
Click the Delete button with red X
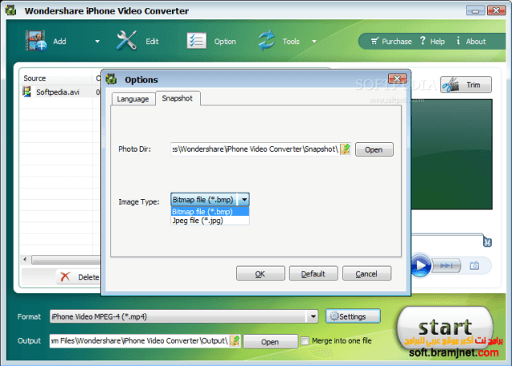[78, 277]
